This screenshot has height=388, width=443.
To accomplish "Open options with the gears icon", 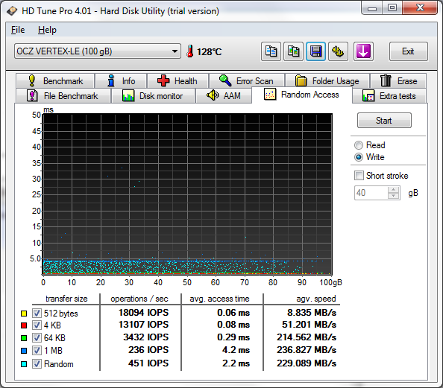I will point(338,51).
